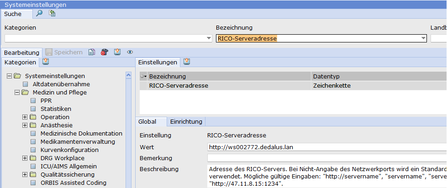Expand the Qualitätssicherung folder
Image resolution: width=447 pixels, height=188 pixels.
(x=25, y=175)
